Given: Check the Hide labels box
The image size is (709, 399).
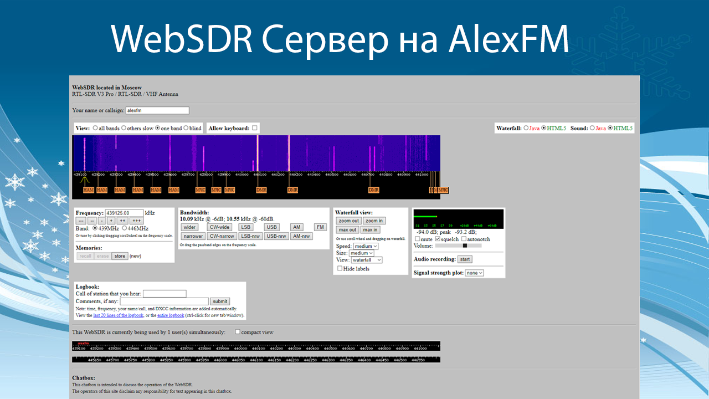Looking at the screenshot, I should tap(340, 268).
